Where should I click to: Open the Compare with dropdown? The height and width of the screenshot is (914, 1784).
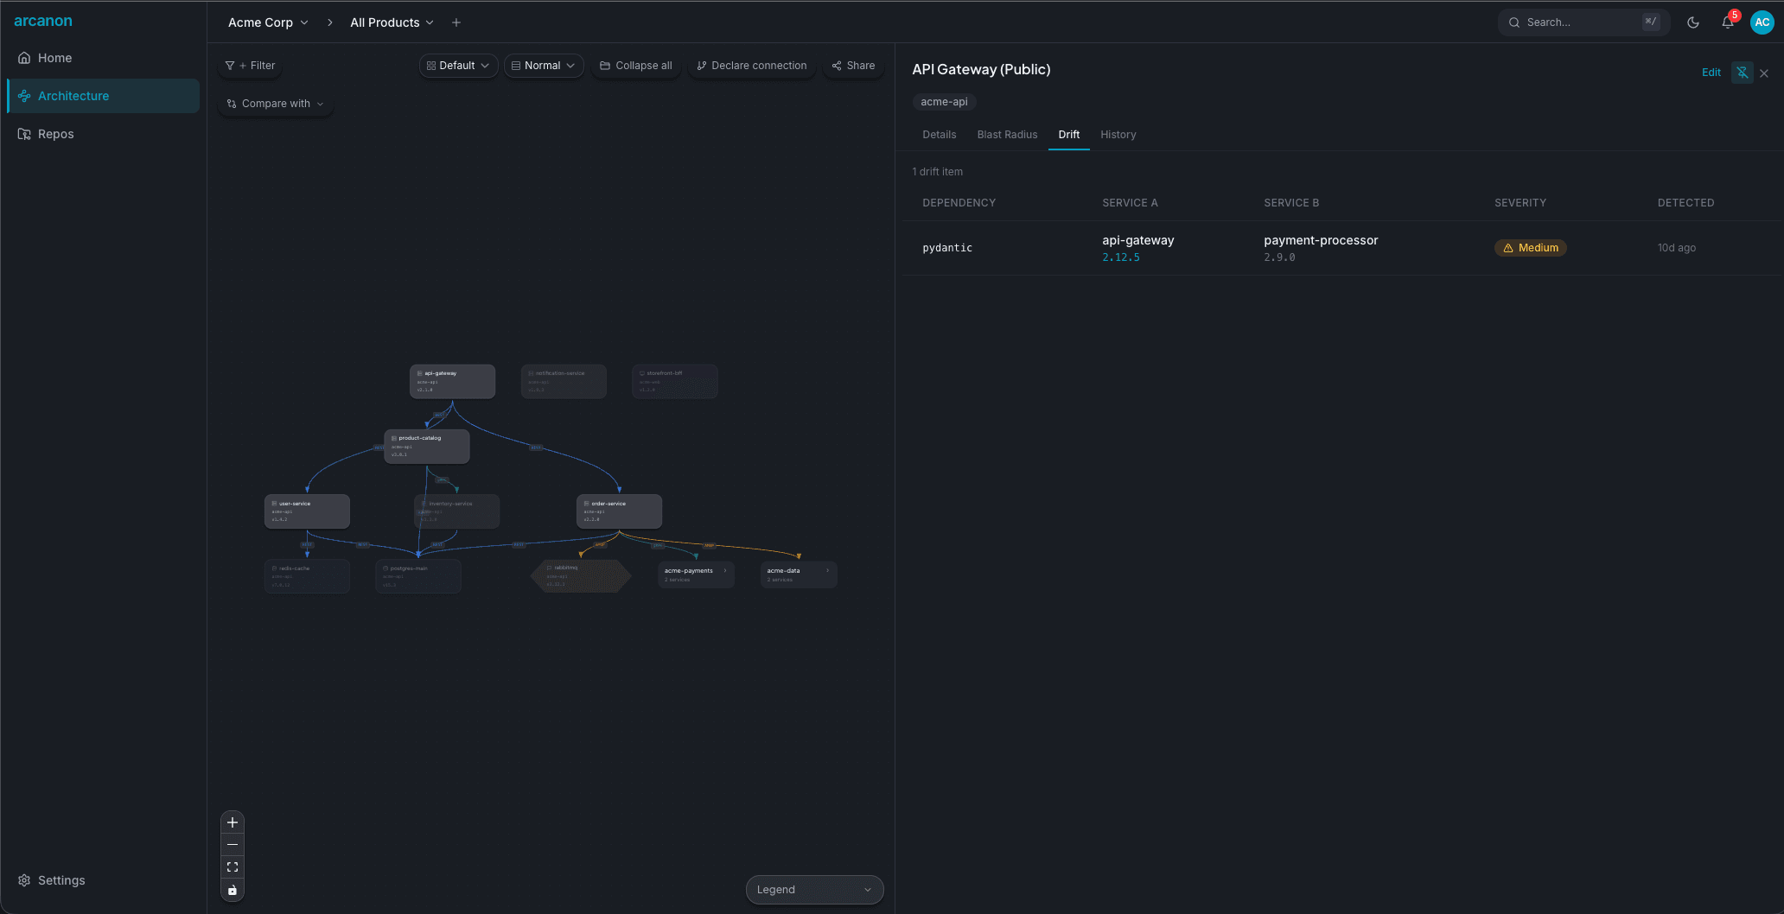[x=276, y=104]
